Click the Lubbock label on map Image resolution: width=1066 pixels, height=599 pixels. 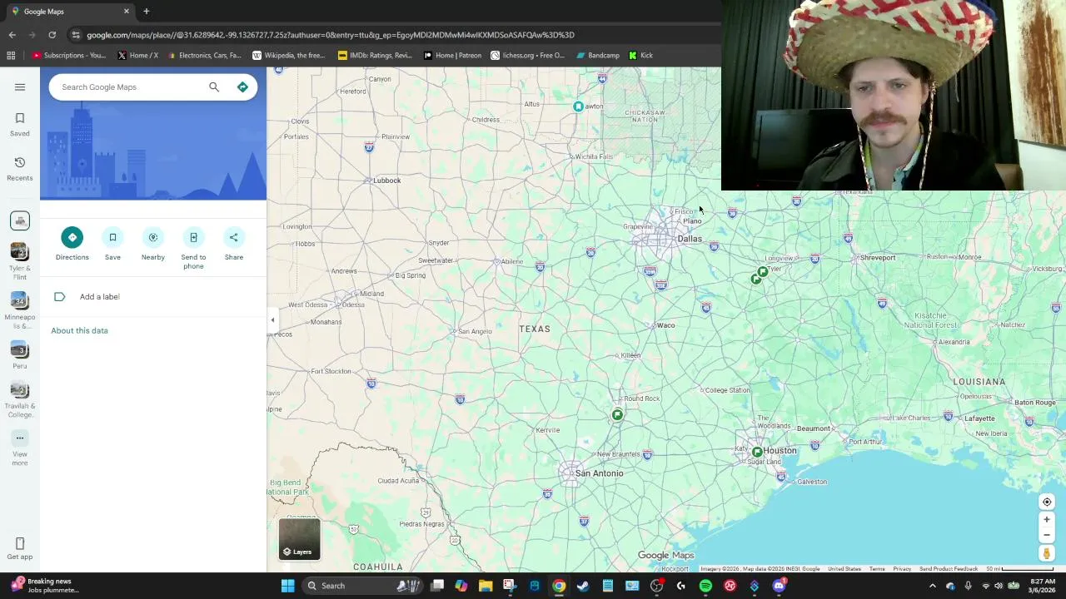click(x=387, y=181)
